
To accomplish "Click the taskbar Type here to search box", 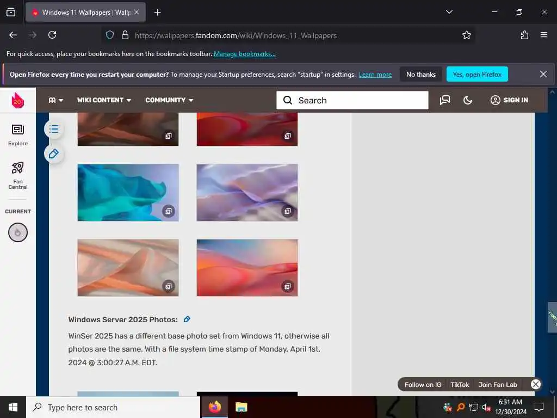I will coord(113,407).
